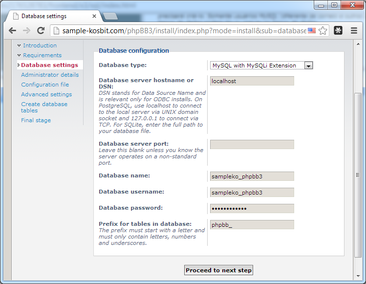Open a new browser tab
366x284 pixels.
coord(110,16)
